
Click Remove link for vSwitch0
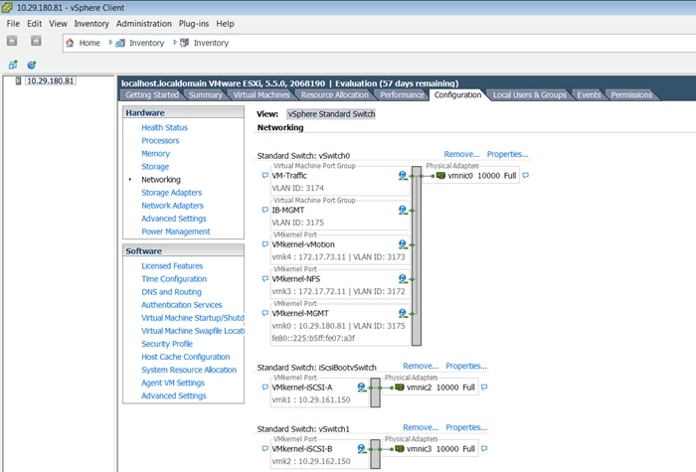[461, 154]
